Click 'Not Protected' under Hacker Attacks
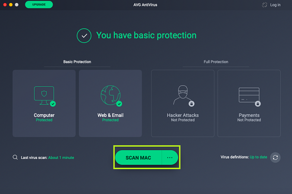This screenshot has width=292, height=194. coord(183,120)
